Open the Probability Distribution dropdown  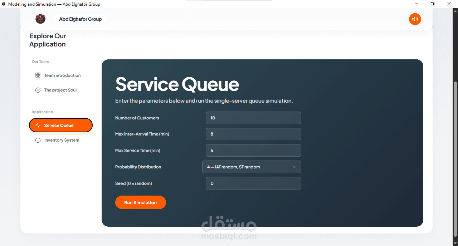click(x=252, y=167)
